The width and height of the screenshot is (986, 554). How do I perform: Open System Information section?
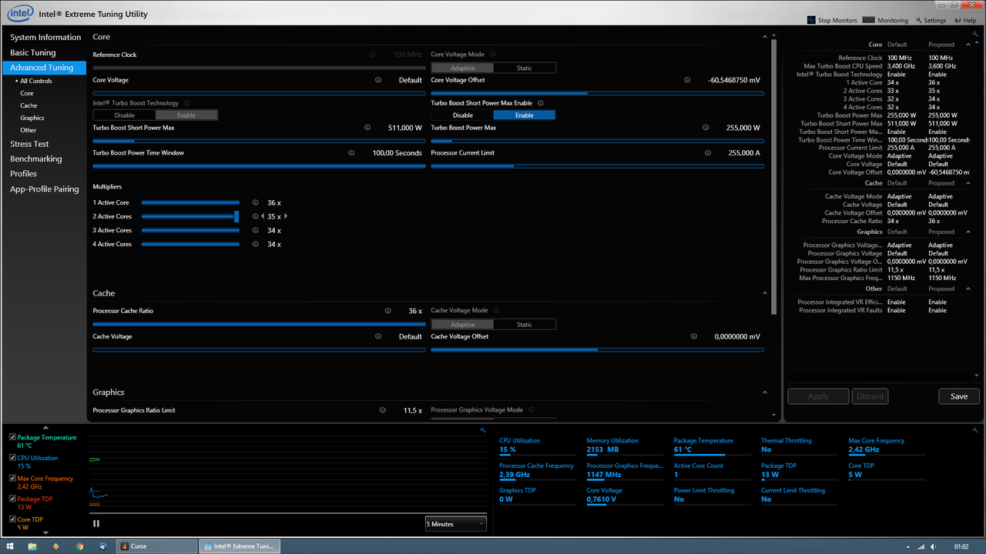(x=45, y=37)
